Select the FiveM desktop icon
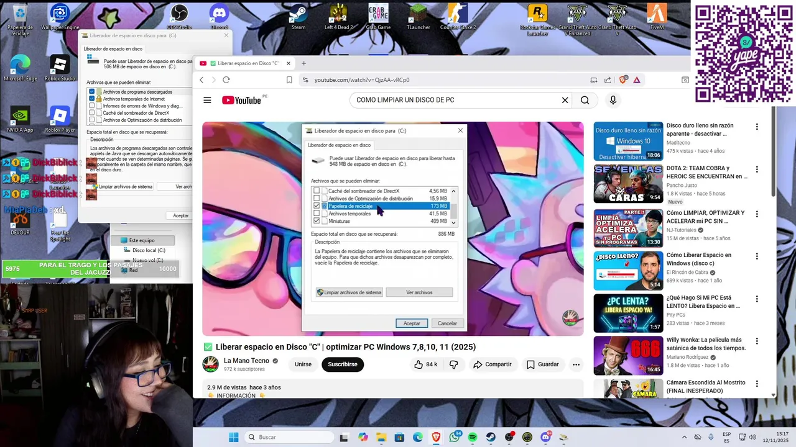This screenshot has height=447, width=796. coord(657,17)
